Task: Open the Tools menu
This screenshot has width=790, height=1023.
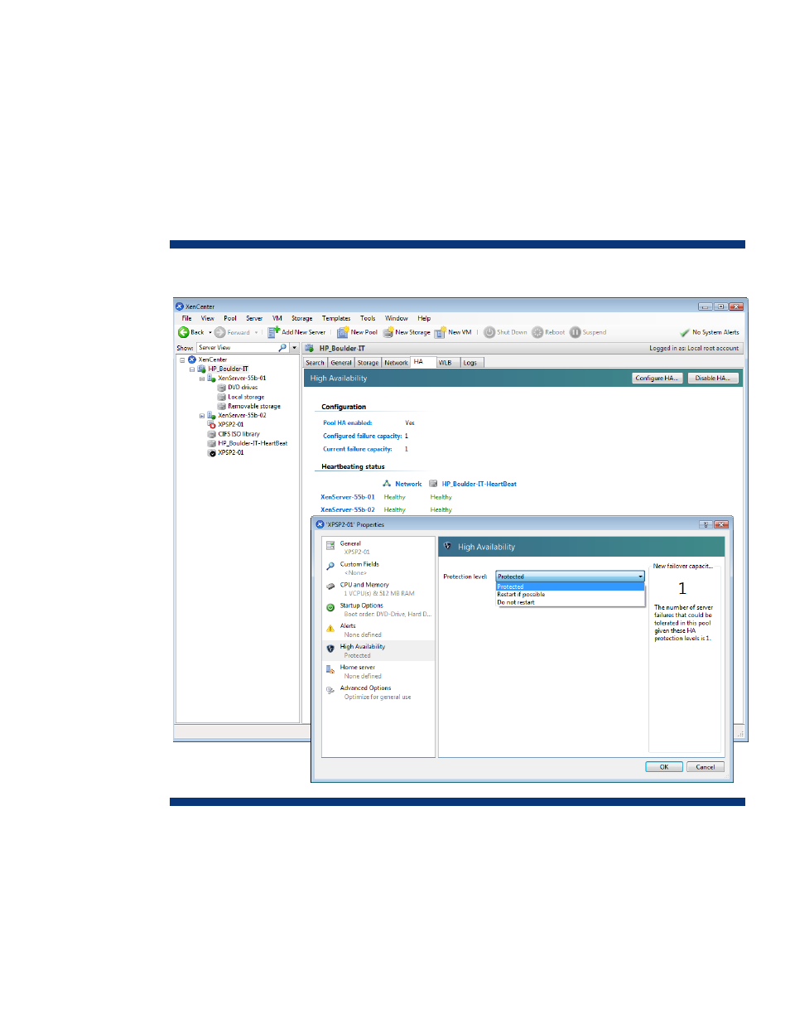Action: tap(368, 318)
